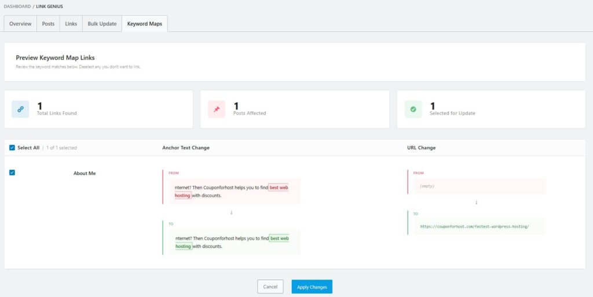
Task: Click the '1 of 1 selected' text
Action: [x=61, y=148]
